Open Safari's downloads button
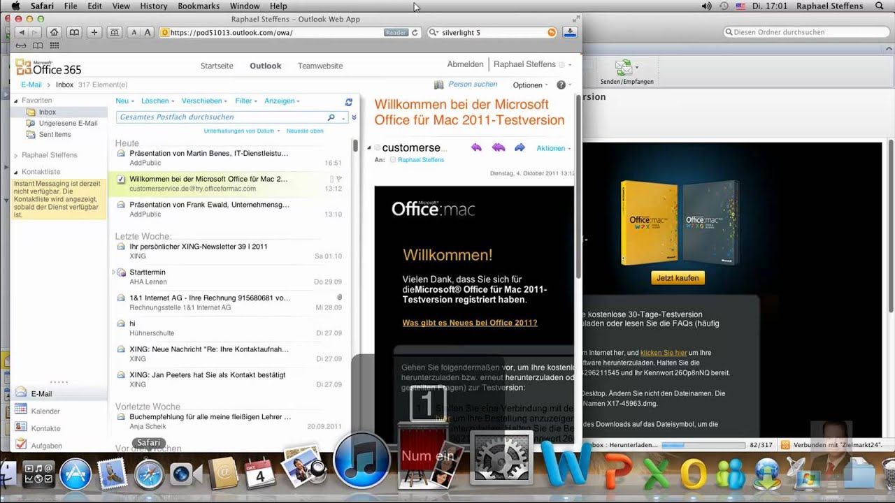 pyautogui.click(x=570, y=32)
